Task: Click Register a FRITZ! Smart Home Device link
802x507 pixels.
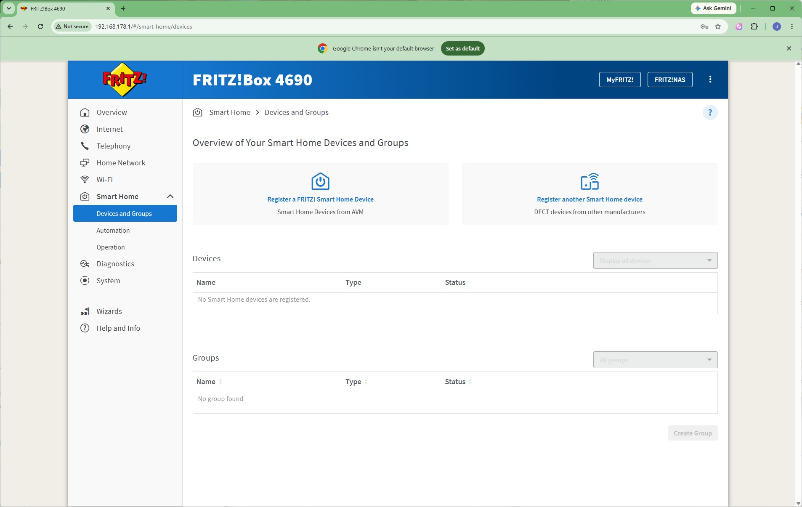Action: pyautogui.click(x=320, y=199)
